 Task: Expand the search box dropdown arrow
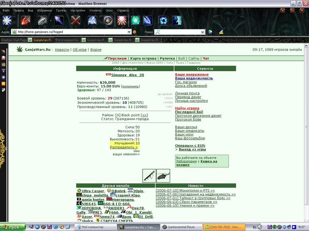(x=203, y=32)
